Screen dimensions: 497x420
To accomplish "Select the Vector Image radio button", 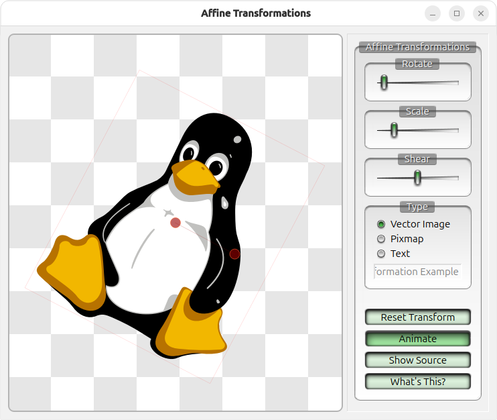I will point(381,224).
